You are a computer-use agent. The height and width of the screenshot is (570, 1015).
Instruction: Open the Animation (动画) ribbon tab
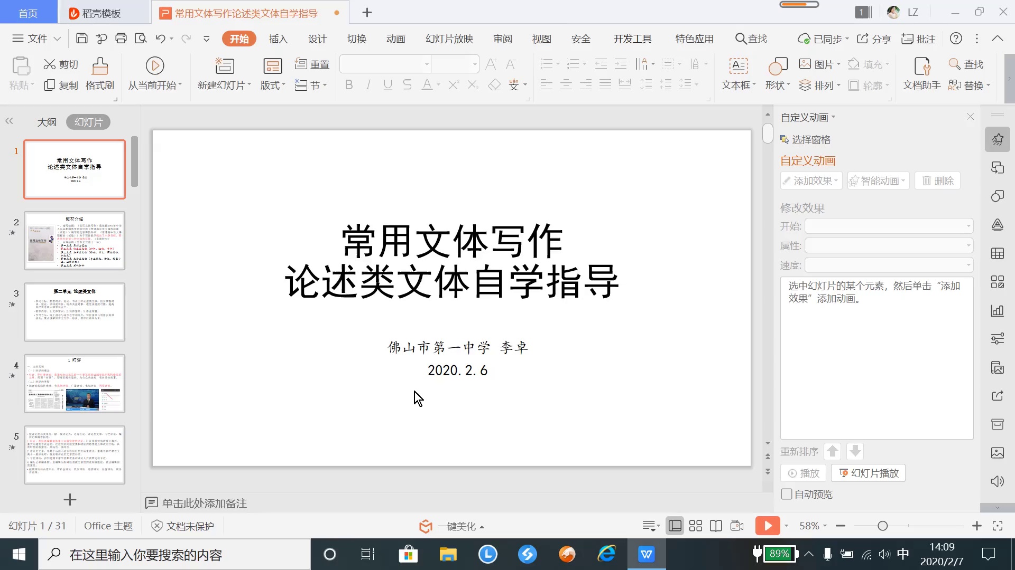pyautogui.click(x=396, y=39)
